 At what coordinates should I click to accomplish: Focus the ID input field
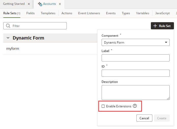[135, 73]
